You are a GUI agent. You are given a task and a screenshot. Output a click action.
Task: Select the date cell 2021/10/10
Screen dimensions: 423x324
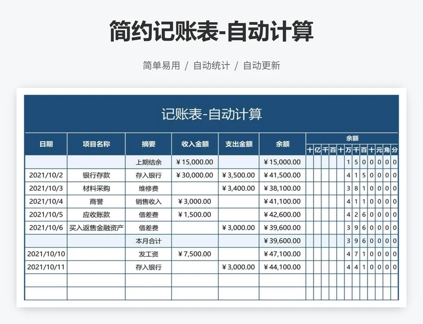46,254
